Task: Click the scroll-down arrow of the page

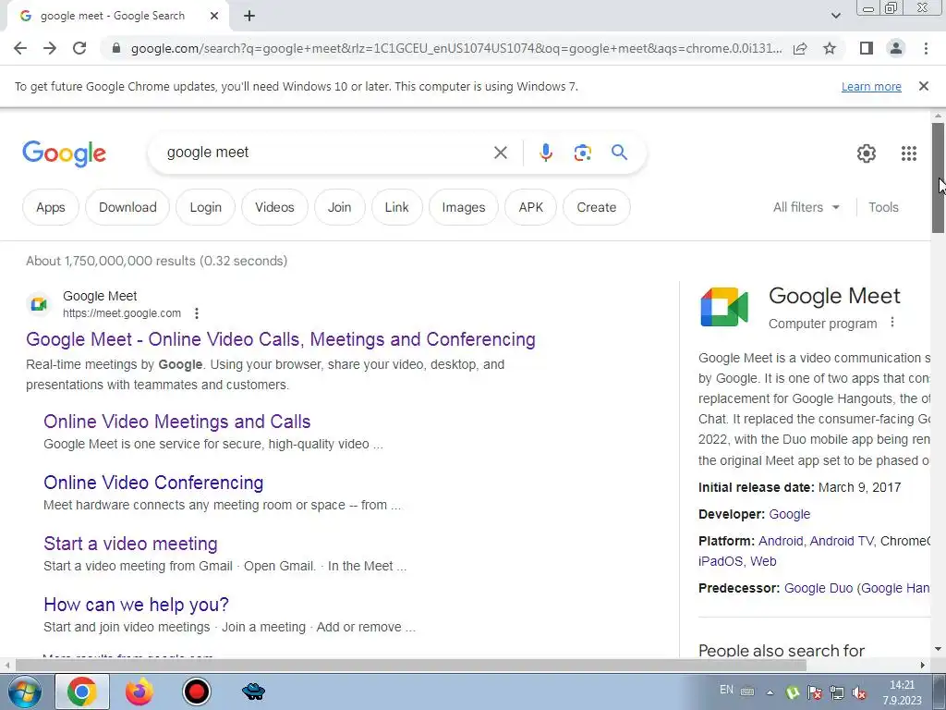Action: click(x=938, y=650)
